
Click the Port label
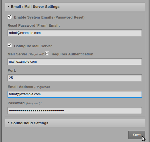(x=12, y=71)
